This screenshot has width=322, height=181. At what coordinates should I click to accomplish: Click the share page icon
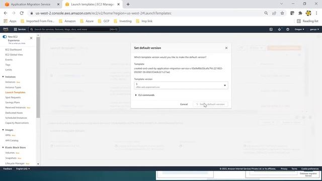274,13
